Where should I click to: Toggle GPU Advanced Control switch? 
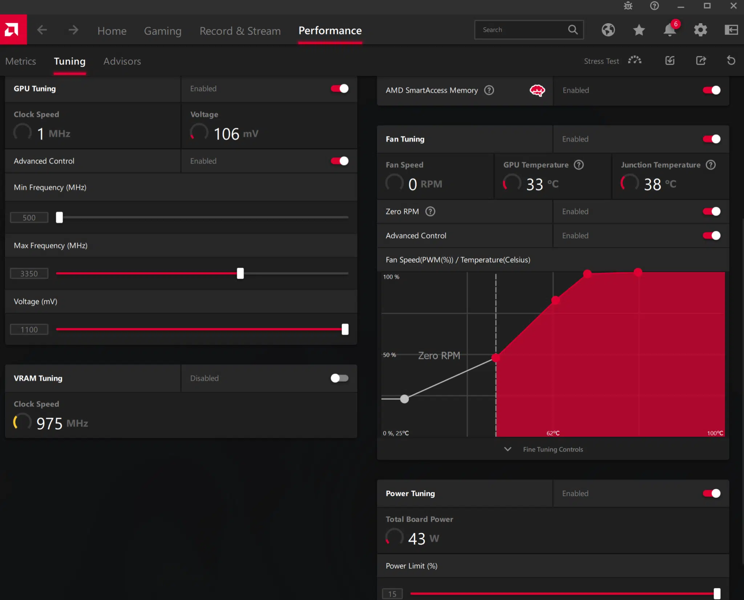pyautogui.click(x=340, y=161)
